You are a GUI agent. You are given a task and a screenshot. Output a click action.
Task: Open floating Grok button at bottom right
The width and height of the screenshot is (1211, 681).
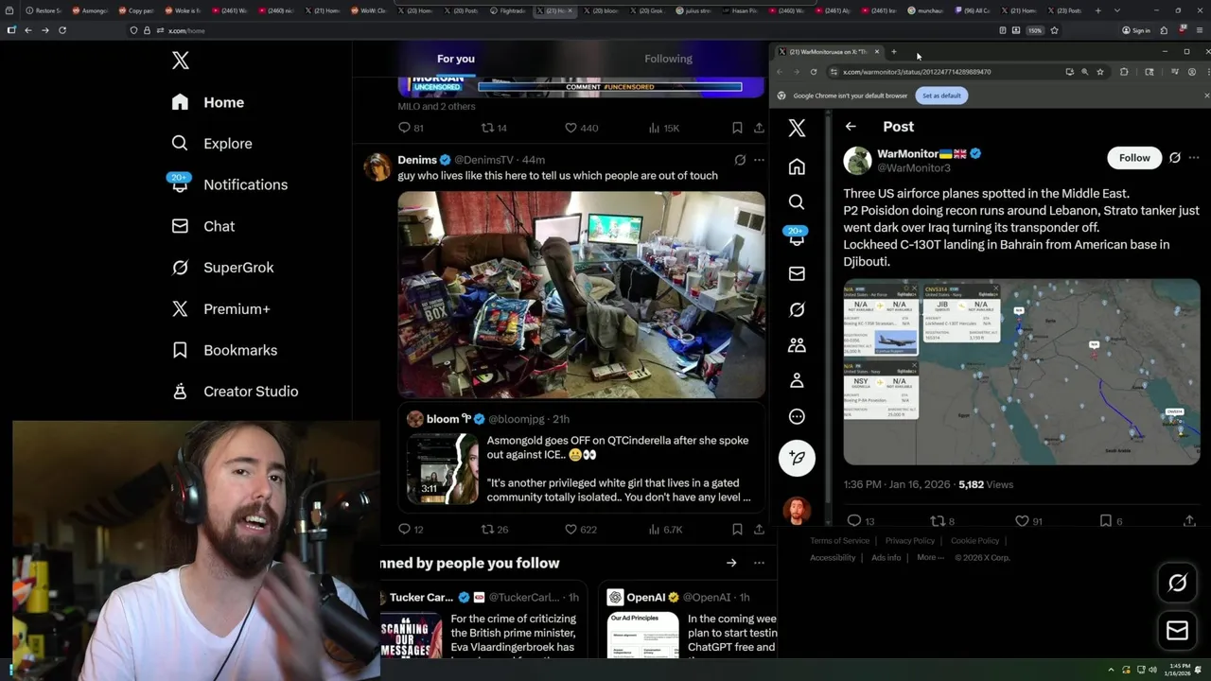pyautogui.click(x=1177, y=584)
